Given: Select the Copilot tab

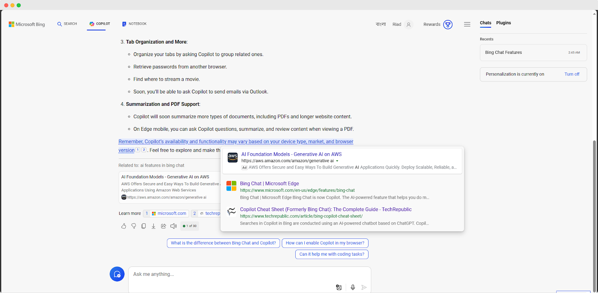Looking at the screenshot, I should click(x=99, y=24).
